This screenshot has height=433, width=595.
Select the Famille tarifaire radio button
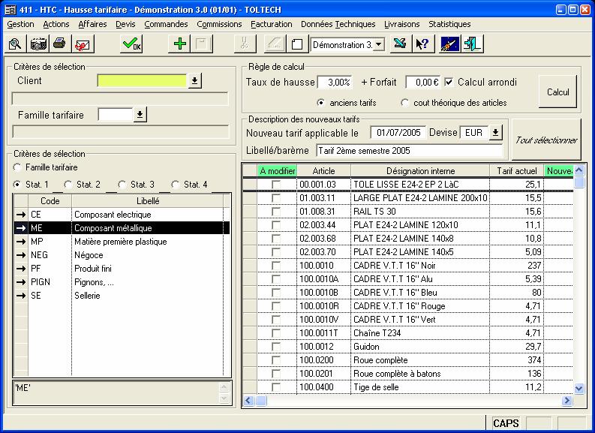(17, 167)
